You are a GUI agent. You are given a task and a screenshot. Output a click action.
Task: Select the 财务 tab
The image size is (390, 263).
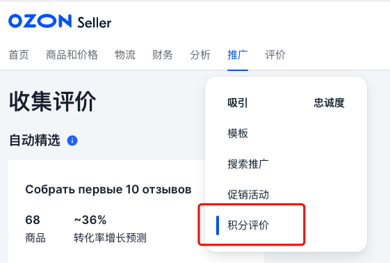163,55
